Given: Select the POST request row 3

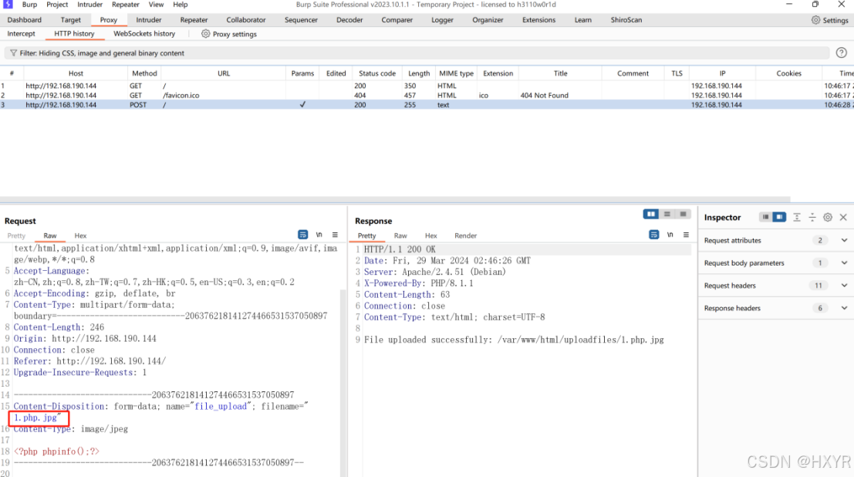Looking at the screenshot, I should [x=427, y=105].
